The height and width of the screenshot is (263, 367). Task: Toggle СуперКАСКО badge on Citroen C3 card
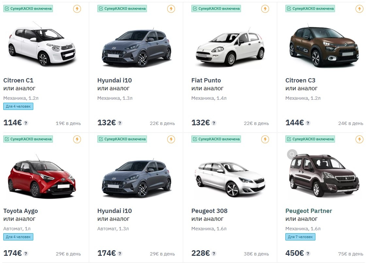pos(310,9)
